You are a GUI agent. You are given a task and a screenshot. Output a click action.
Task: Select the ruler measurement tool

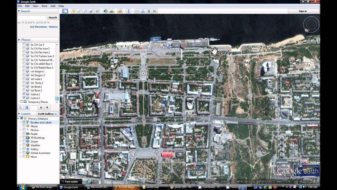coord(128,11)
